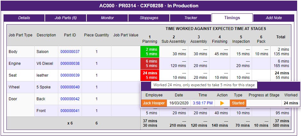This screenshot has height=136, width=301.
Task: Select the Tracker tab
Action: (191, 18)
